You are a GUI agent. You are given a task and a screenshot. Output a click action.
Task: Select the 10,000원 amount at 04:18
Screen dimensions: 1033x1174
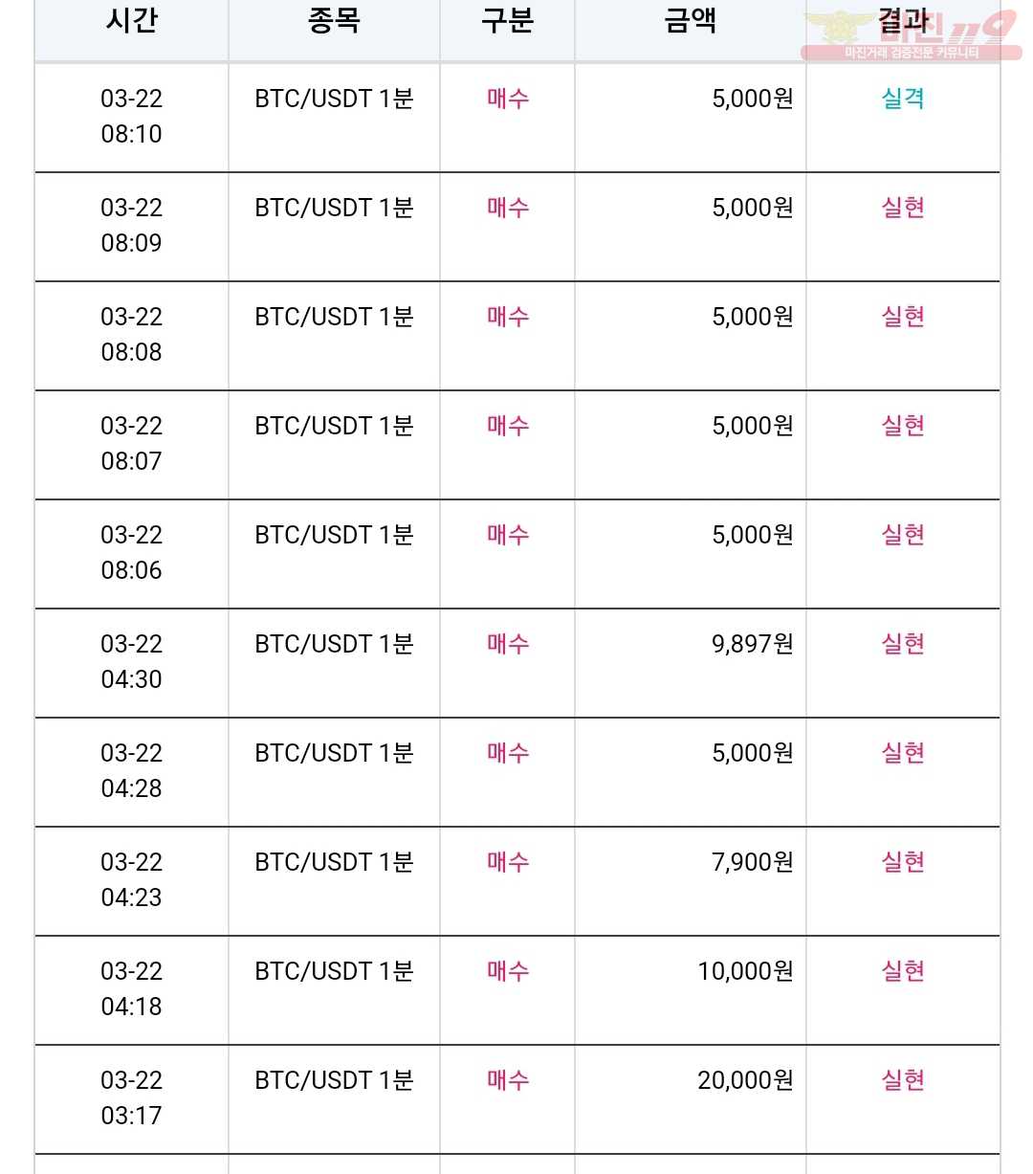[745, 971]
